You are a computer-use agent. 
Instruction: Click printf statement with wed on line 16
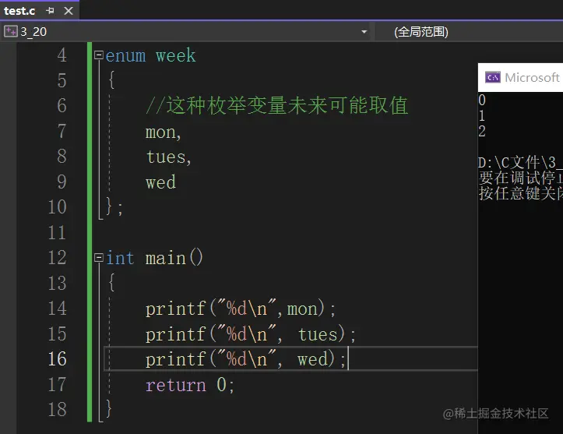pos(245,359)
